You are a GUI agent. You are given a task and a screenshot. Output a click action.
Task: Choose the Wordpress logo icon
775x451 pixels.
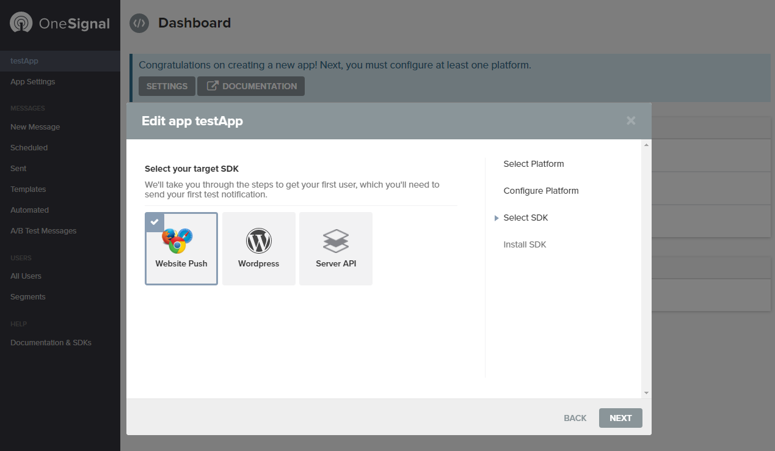[258, 241]
